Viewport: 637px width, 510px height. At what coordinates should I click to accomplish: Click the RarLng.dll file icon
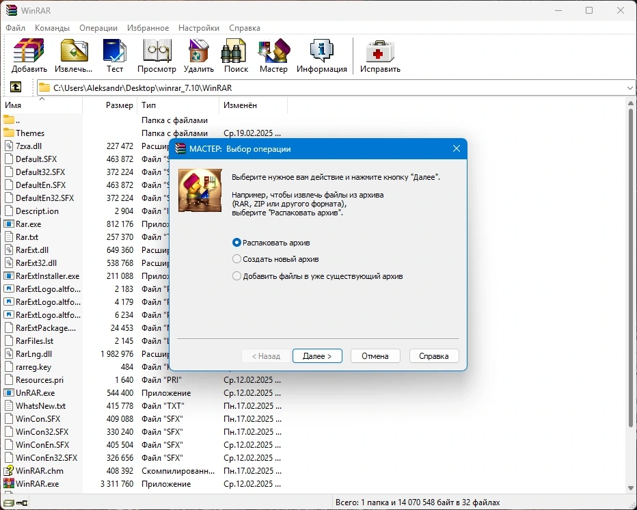tap(8, 353)
